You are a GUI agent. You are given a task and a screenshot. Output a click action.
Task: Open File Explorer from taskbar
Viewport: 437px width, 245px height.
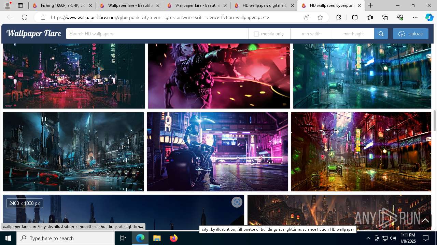[x=157, y=238]
